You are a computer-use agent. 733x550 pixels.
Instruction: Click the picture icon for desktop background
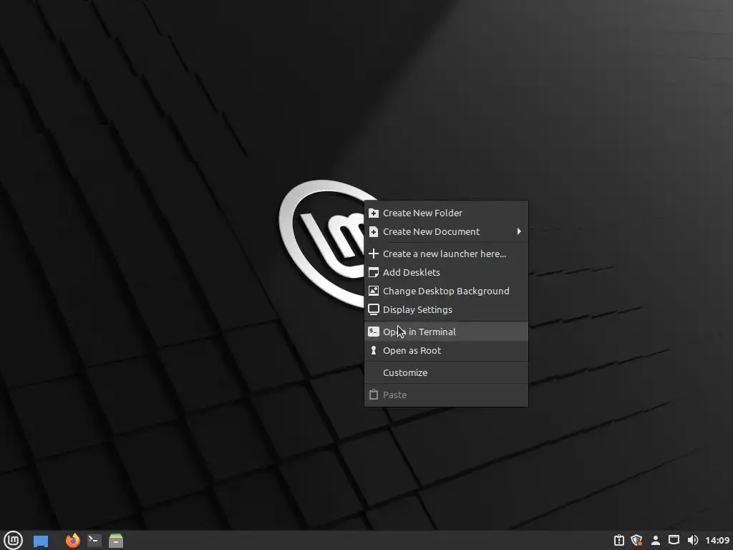(374, 291)
